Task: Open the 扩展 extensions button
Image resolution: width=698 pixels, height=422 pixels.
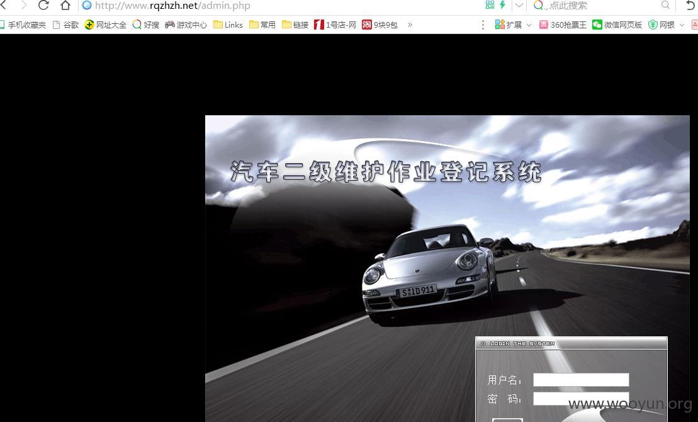Action: (509, 25)
